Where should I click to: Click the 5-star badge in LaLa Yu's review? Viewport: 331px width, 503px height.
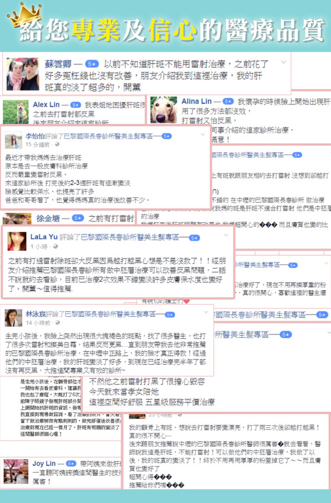194,238
